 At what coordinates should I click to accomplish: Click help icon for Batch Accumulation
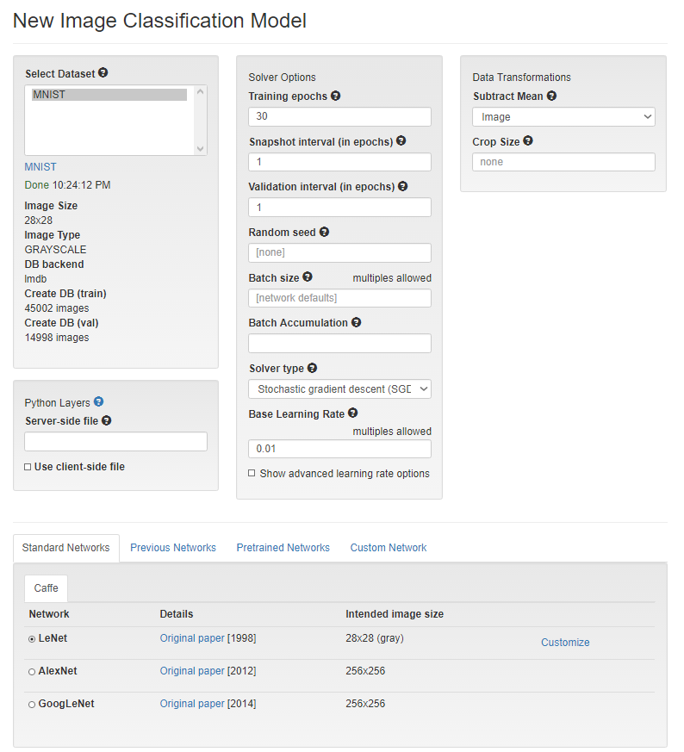click(x=356, y=322)
